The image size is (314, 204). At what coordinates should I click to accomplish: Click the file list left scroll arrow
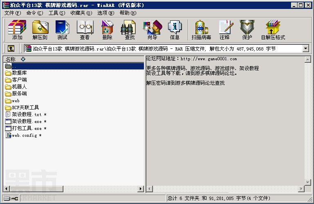[7, 189]
